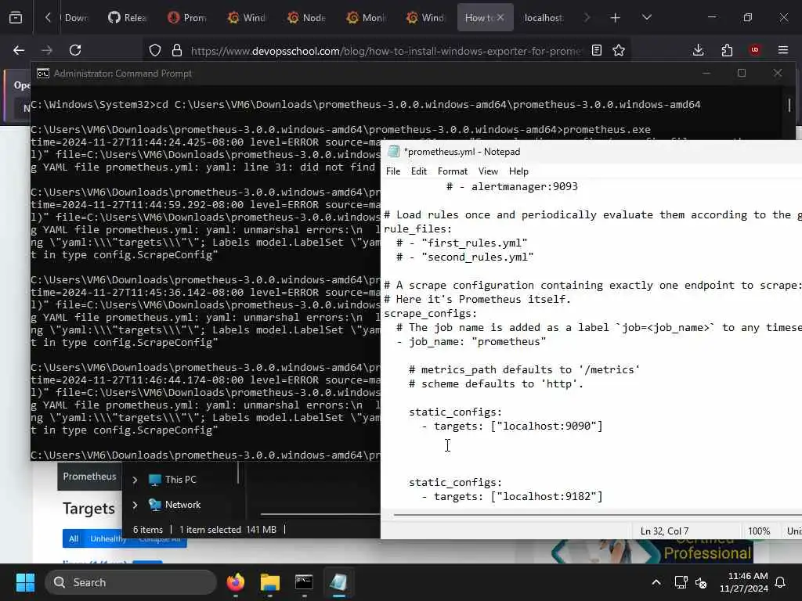Click Notepad horizontal scrollbar
The image size is (802, 601).
tap(598, 515)
